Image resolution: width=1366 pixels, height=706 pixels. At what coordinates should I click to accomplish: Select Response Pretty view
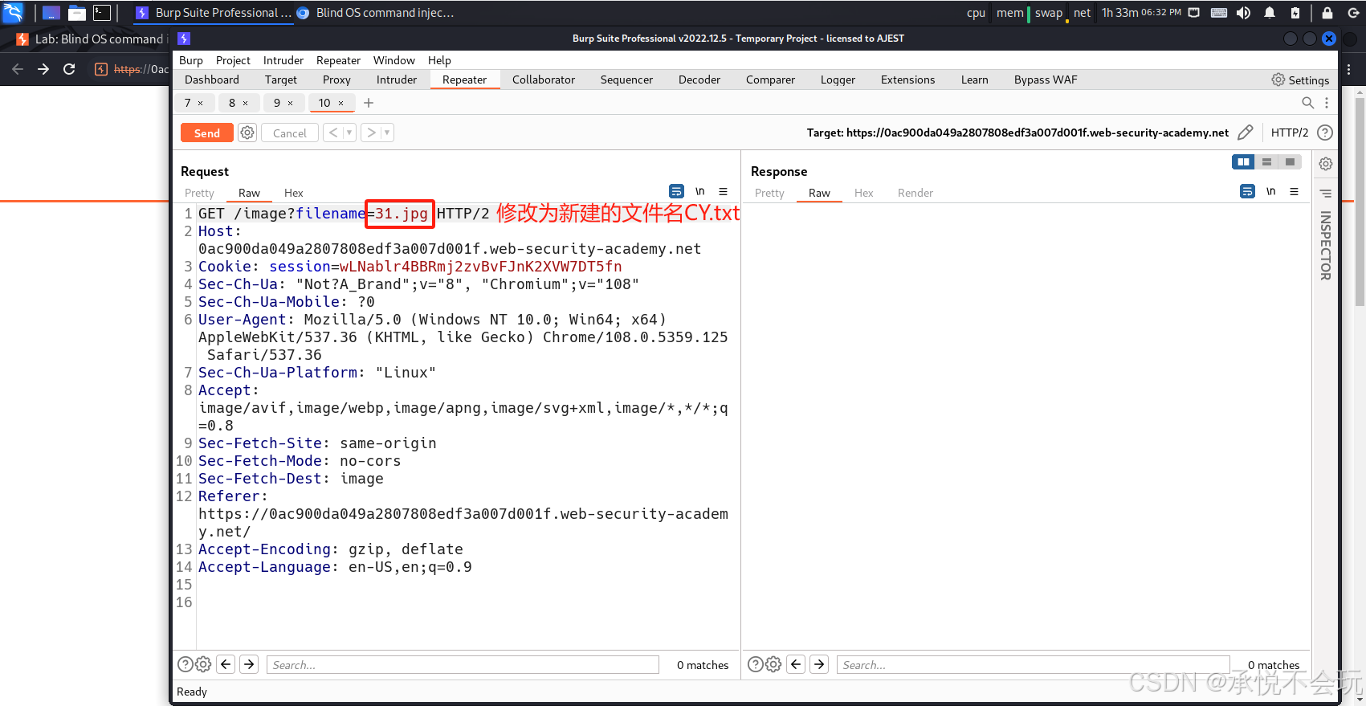[769, 193]
